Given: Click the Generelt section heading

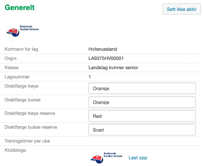Looking at the screenshot, I should [x=20, y=8].
